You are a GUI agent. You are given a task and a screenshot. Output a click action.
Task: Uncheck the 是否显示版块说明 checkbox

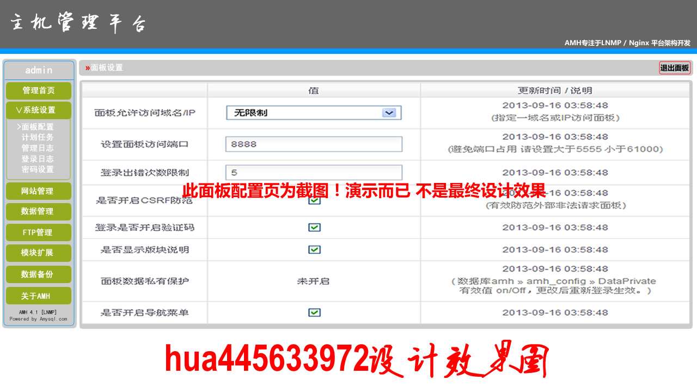click(x=314, y=249)
